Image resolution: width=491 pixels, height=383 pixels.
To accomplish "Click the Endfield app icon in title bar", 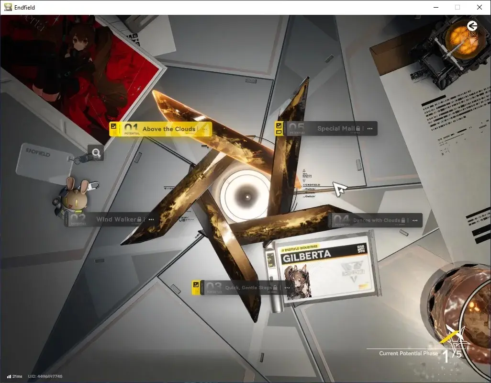I will (8, 7).
